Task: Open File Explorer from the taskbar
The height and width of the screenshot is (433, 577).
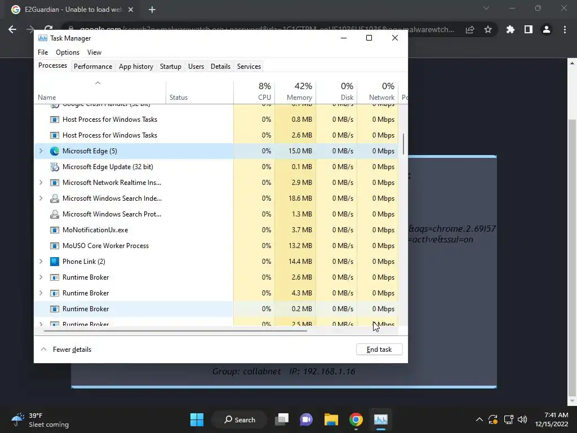Action: click(x=331, y=419)
